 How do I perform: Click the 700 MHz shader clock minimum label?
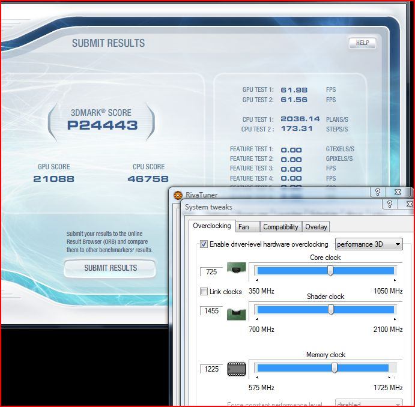[261, 330]
